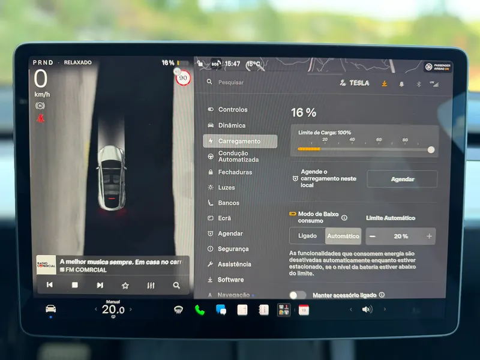Open the Luzes lighting settings
Screen dimensions: 480x360
click(221, 187)
